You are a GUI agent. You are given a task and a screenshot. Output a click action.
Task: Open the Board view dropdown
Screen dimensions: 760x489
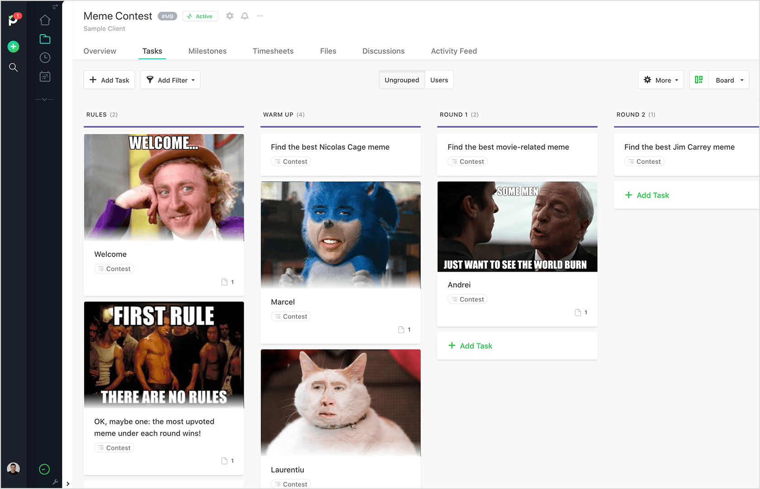click(x=728, y=80)
